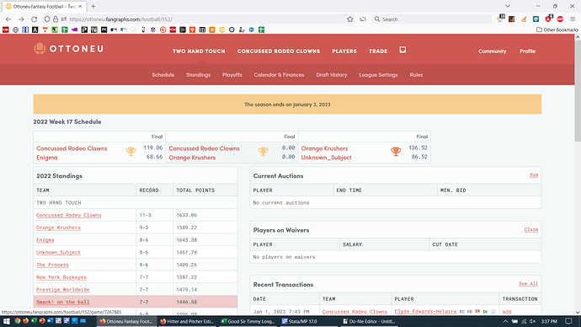Open the shield tracking protection icon

tap(47, 19)
